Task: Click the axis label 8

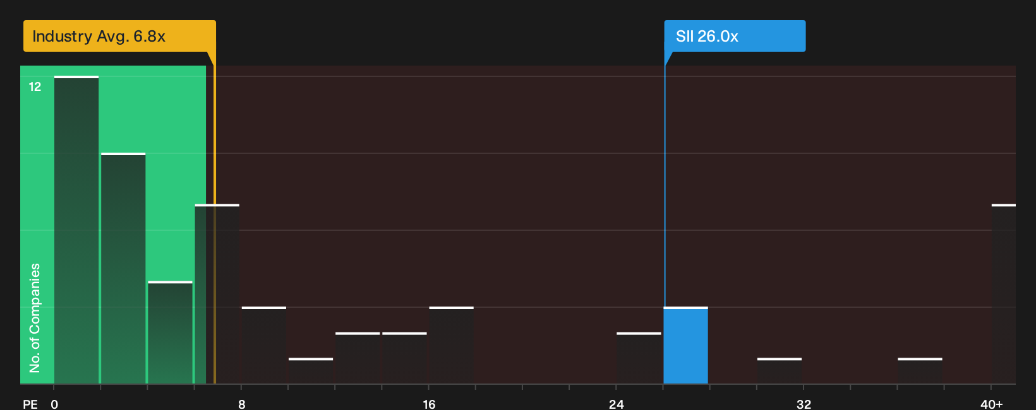Action: tap(242, 404)
